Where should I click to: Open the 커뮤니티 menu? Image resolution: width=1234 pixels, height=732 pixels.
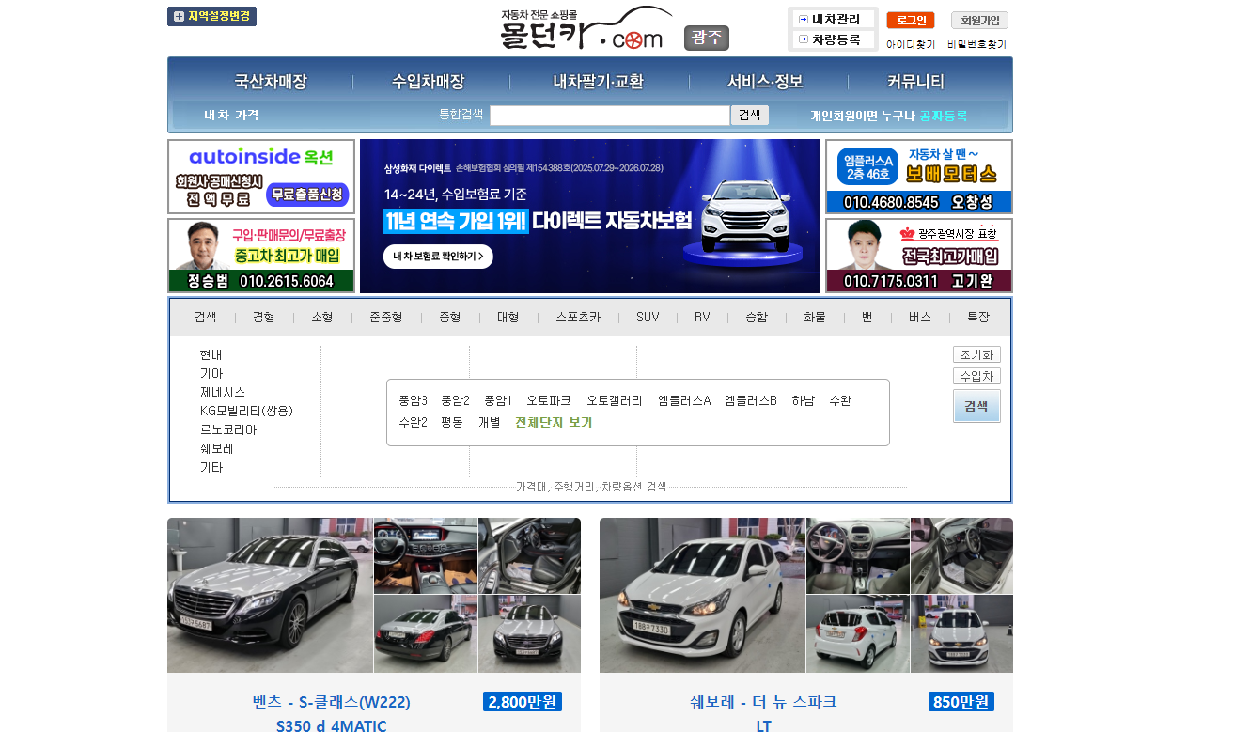[x=915, y=82]
